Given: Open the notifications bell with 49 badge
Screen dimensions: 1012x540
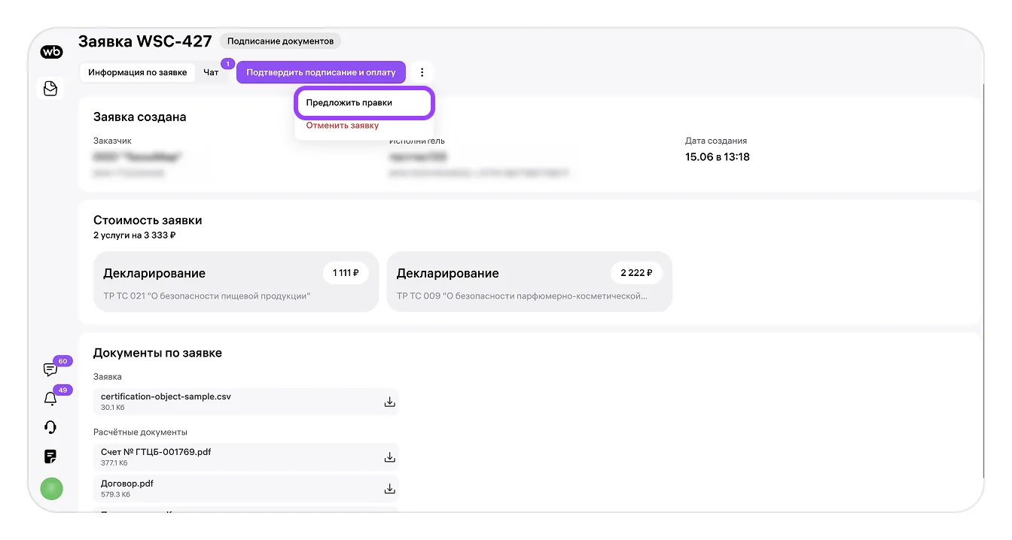Looking at the screenshot, I should [50, 399].
